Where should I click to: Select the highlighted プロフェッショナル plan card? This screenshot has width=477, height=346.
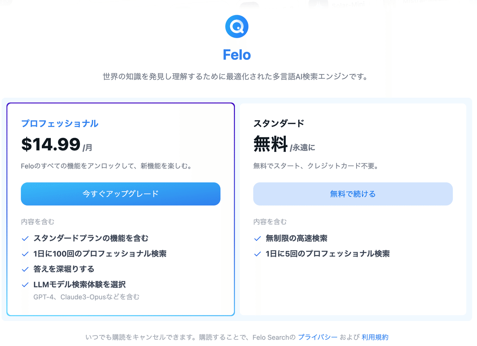coord(120,209)
